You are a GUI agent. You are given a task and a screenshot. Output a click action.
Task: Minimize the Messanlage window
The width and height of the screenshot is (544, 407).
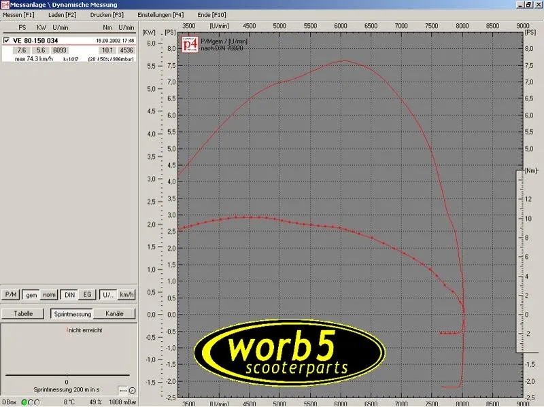coord(520,5)
